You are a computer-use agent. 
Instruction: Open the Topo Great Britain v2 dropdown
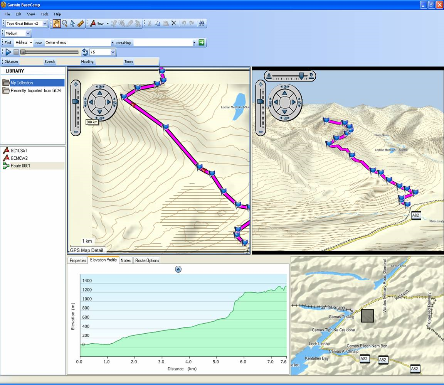click(45, 24)
